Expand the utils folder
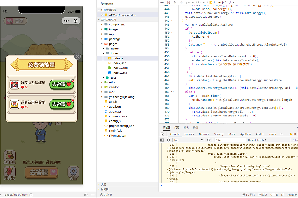 point(102,82)
